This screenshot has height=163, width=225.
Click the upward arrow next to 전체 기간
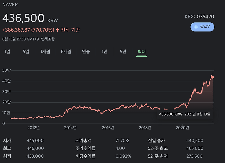click(x=58, y=30)
